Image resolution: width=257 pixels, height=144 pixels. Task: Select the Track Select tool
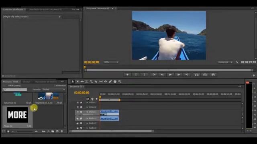[x=78, y=82]
